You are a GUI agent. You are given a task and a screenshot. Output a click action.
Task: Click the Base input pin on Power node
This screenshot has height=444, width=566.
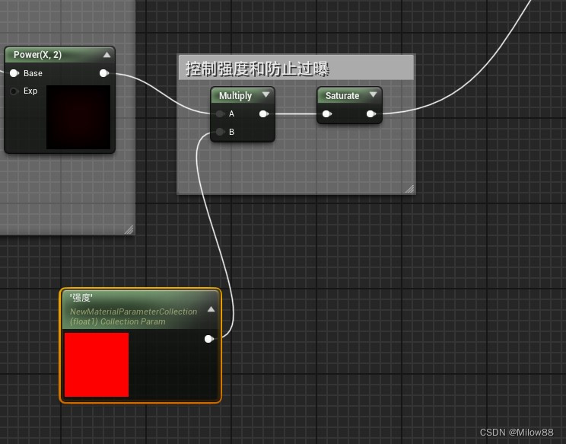coord(14,73)
